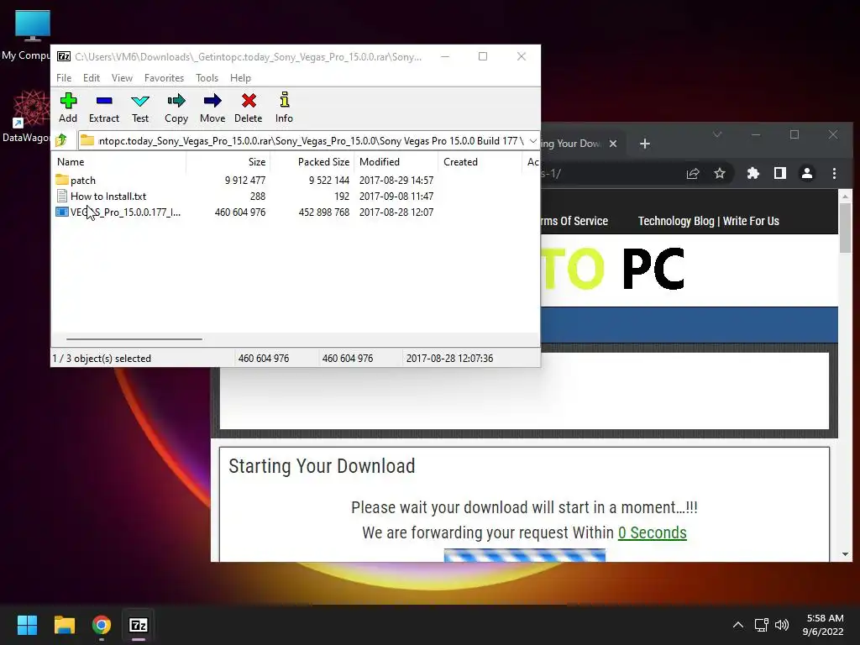The height and width of the screenshot is (645, 860).
Task: Open the Chrome three-dot menu
Action: pyautogui.click(x=834, y=173)
